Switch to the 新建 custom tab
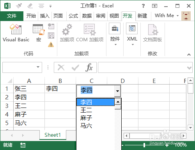Image resolution: width=195 pixels, height=150 pixels. [x=142, y=16]
